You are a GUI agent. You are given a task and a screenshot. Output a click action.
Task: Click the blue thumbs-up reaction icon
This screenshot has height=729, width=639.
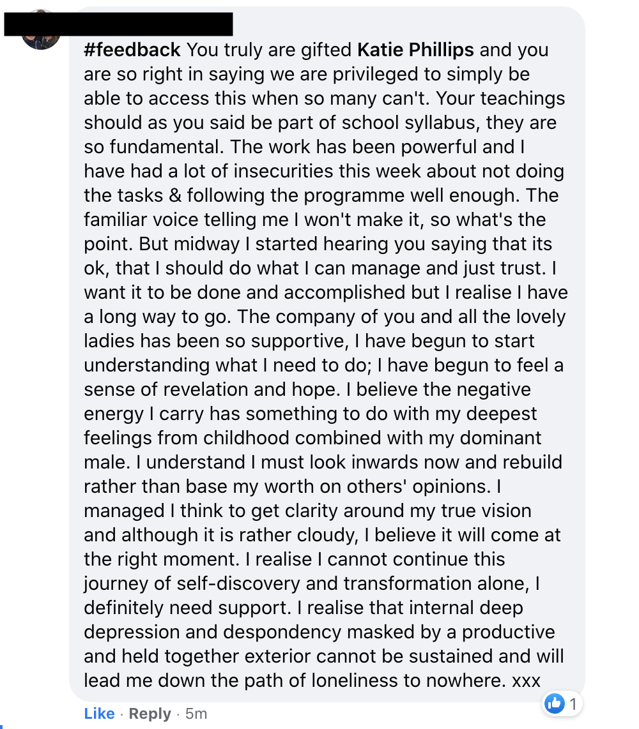(x=553, y=703)
